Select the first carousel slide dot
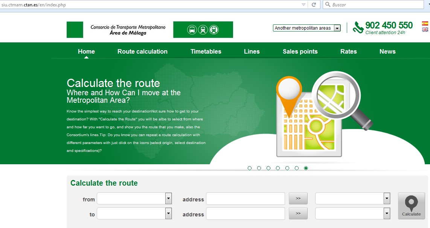 coord(250,168)
